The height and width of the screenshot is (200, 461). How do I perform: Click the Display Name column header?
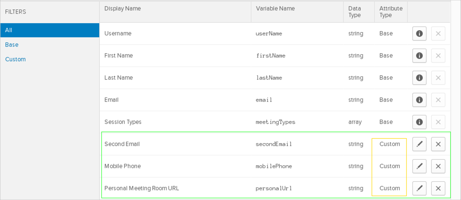click(x=122, y=8)
